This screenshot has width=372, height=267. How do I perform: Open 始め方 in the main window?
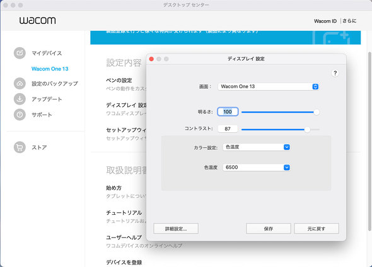113,188
